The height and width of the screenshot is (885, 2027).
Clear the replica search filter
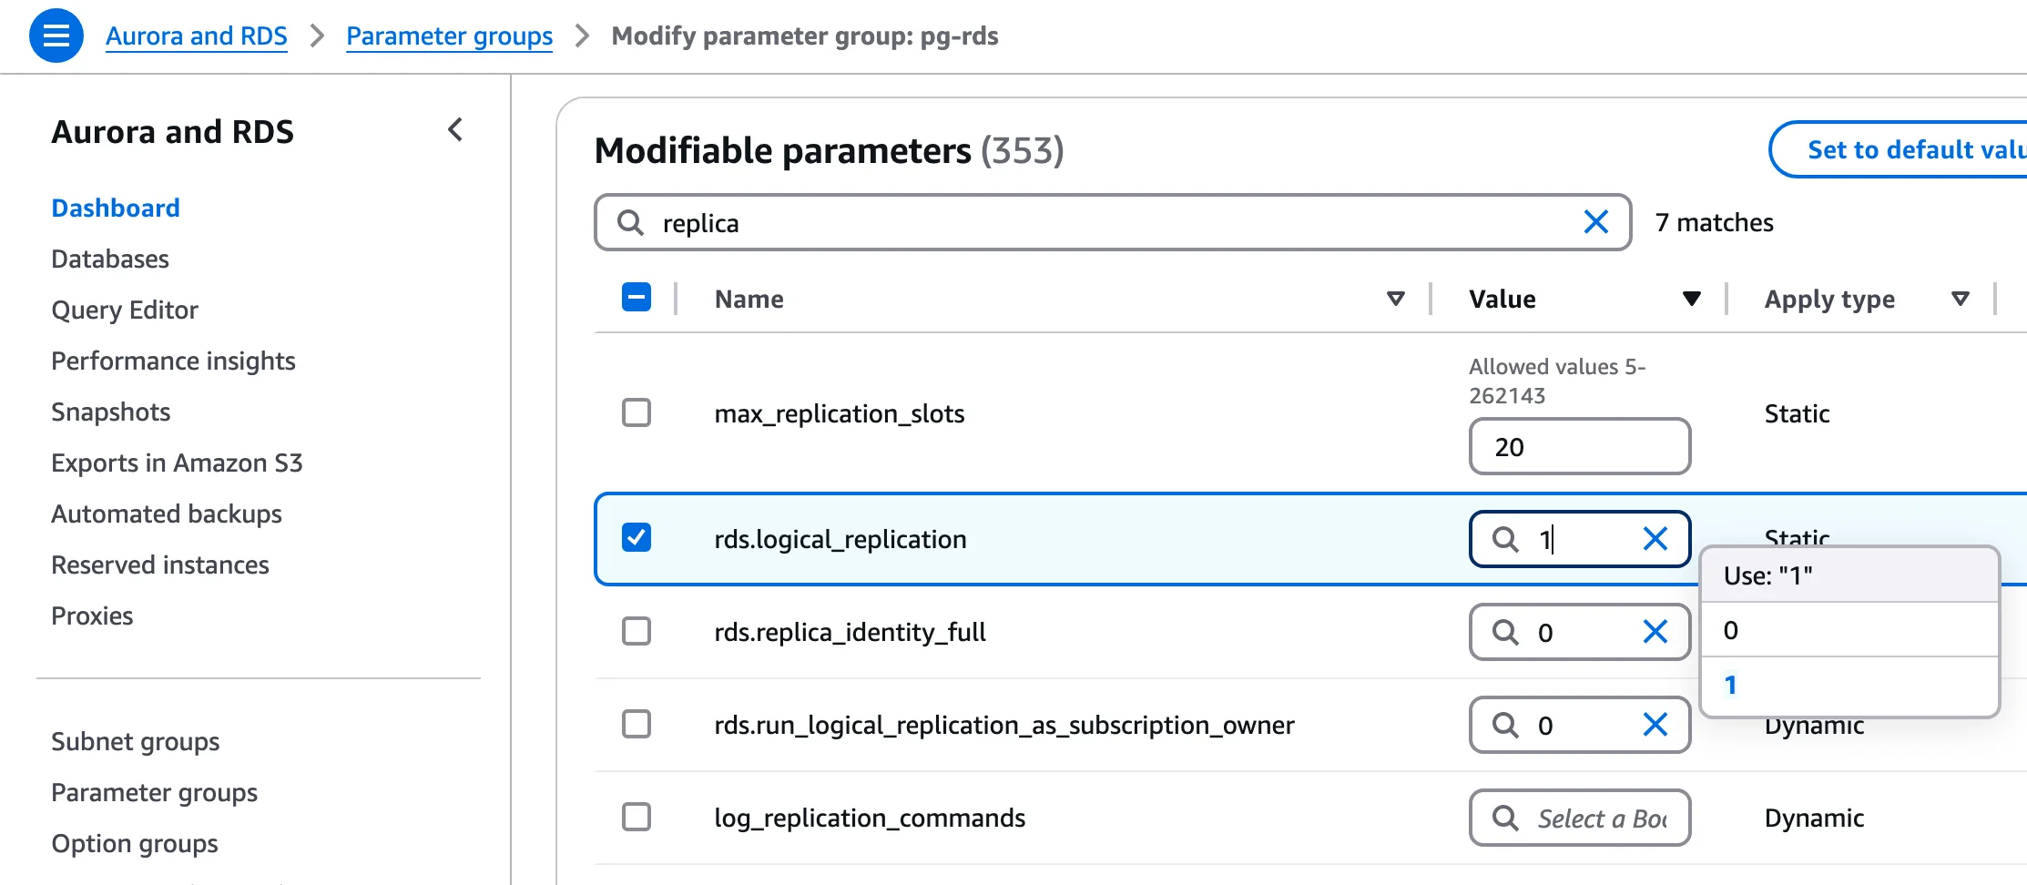coord(1595,222)
